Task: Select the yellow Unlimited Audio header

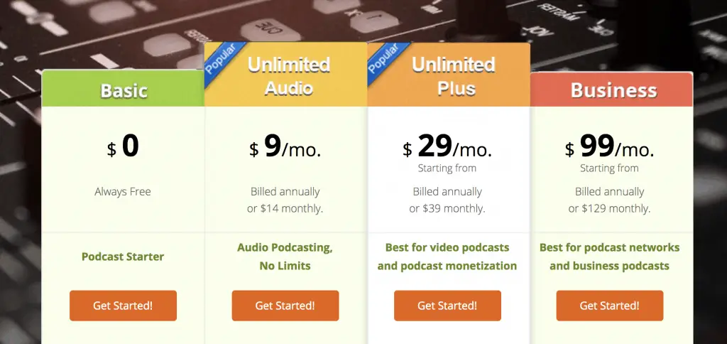Action: pyautogui.click(x=286, y=75)
